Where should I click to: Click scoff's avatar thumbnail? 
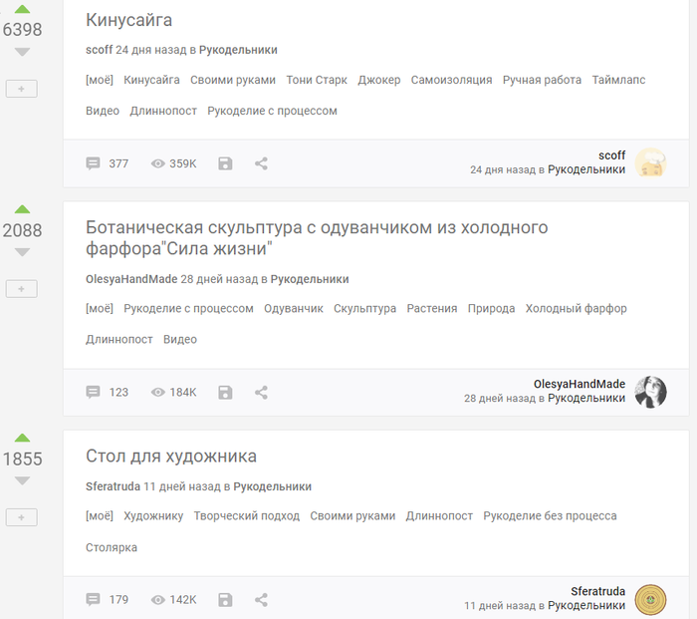click(x=650, y=163)
